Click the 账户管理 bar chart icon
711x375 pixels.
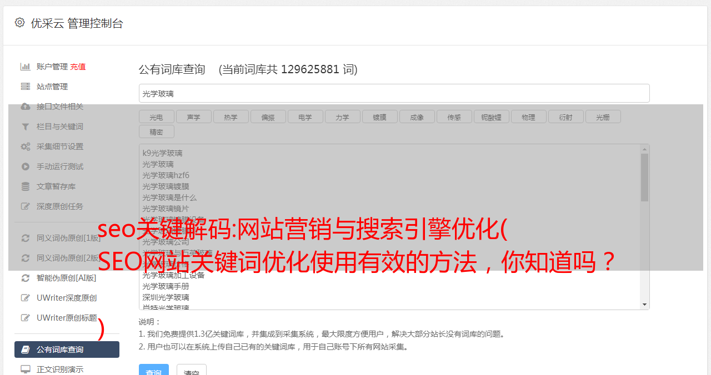coord(26,67)
